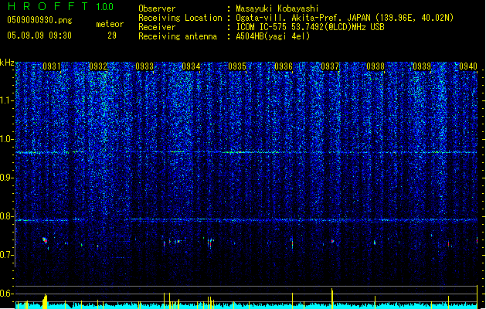Click the date stamp 05.09.09 09:30
This screenshot has width=486, height=309.
[x=39, y=36]
